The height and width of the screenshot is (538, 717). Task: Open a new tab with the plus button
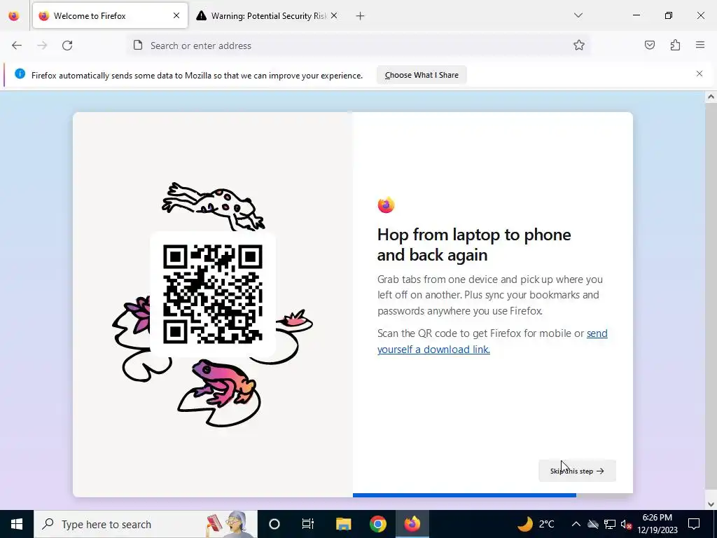click(x=361, y=16)
